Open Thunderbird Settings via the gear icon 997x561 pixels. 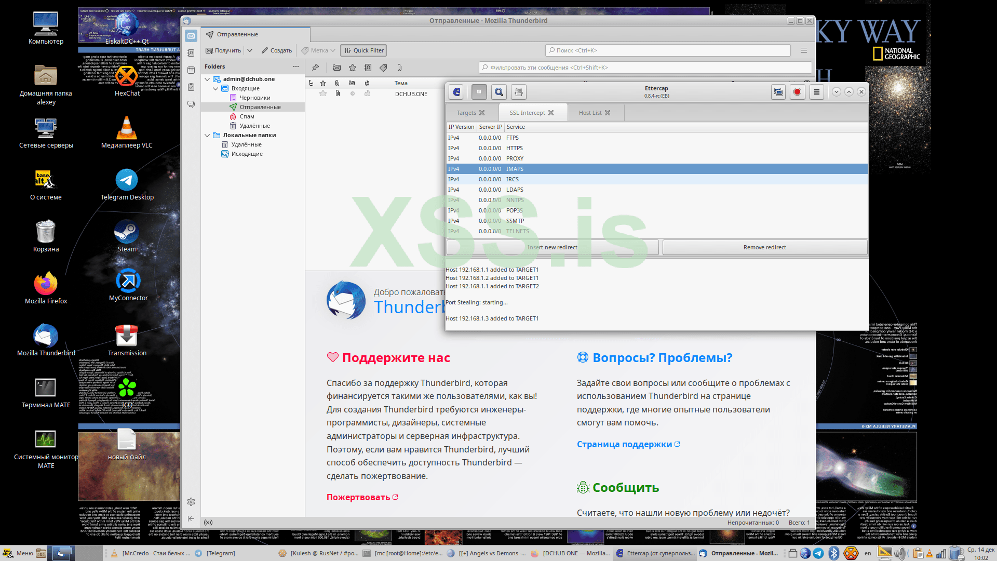[191, 502]
